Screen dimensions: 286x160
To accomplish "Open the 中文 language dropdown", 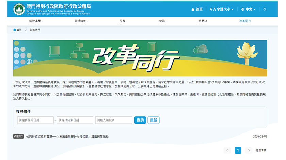I will pos(248,9).
